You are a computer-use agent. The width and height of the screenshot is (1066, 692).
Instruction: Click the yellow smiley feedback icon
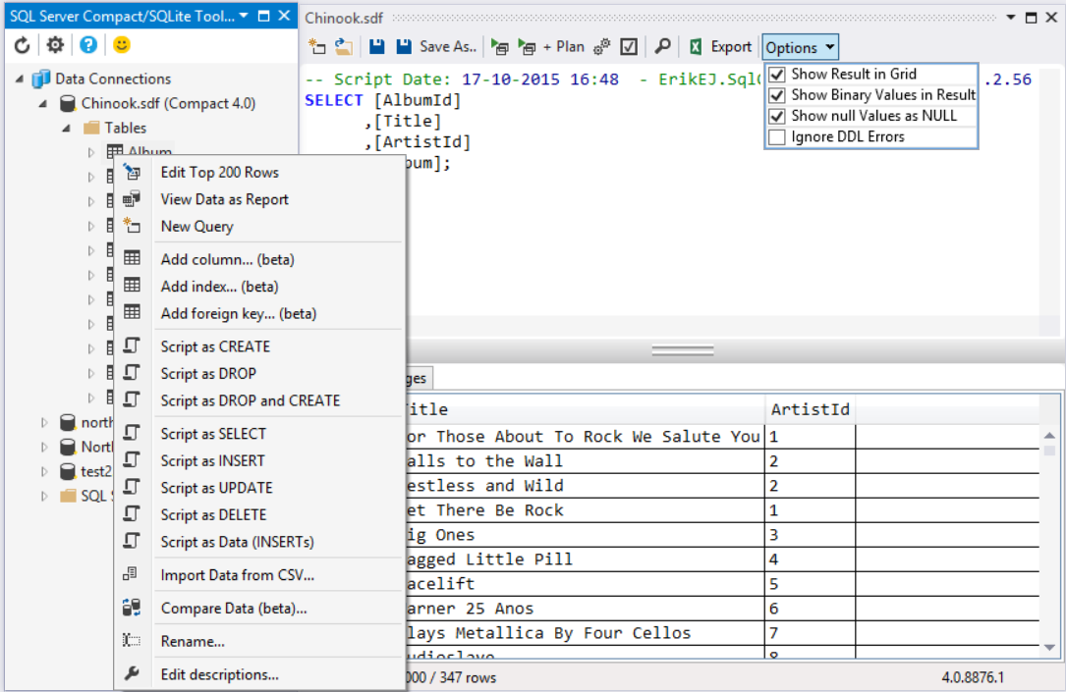[121, 45]
